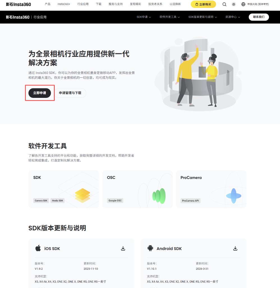This screenshot has height=288, width=280.
Task: Open the 下载 menu item
Action: click(x=98, y=4)
